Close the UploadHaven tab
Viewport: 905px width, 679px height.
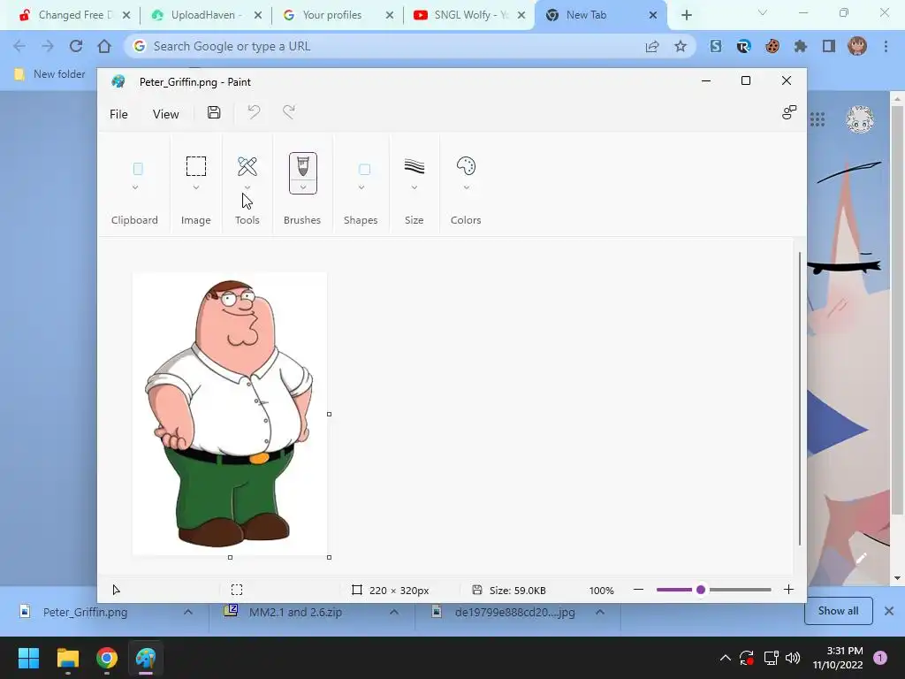pos(258,15)
